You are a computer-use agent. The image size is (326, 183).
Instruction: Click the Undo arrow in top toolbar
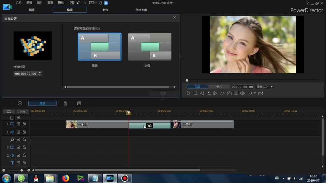(78, 3)
